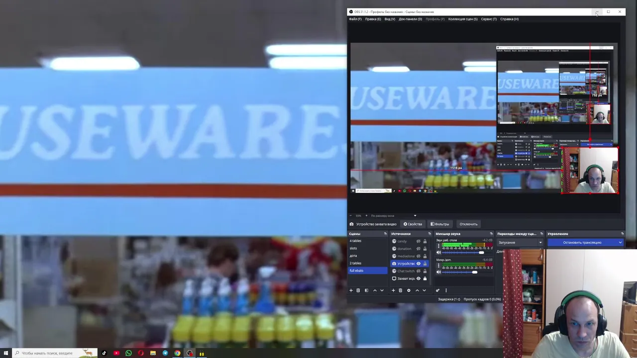
Task: Open the Коллекция сцен menu
Action: (463, 19)
